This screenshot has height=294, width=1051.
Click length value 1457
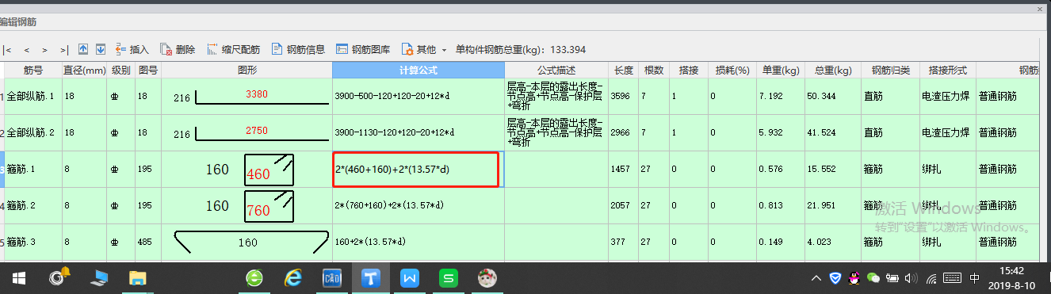point(621,169)
